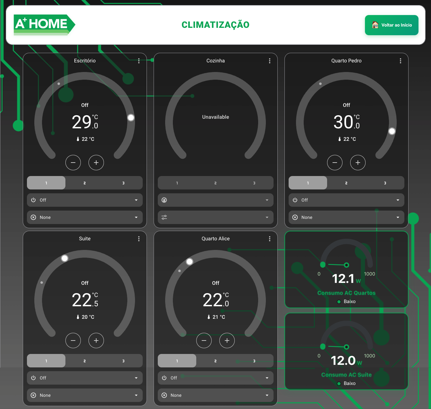
Task: Select fan speed 2 for Suite
Action: pyautogui.click(x=85, y=361)
